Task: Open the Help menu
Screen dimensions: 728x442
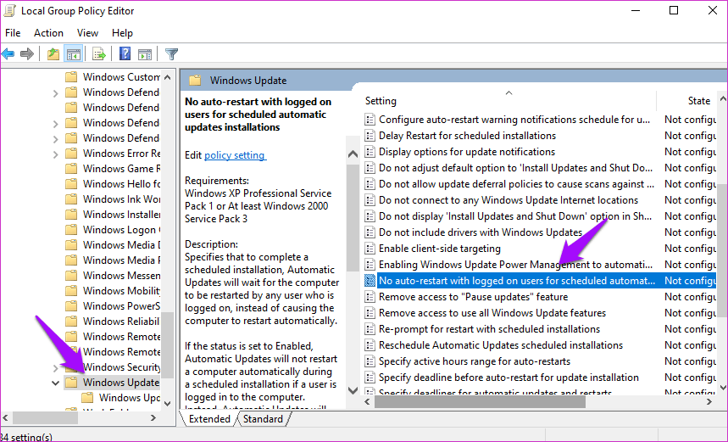Action: (122, 33)
